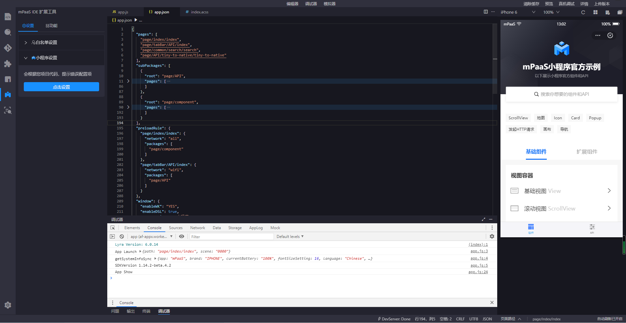The image size is (626, 323).
Task: Open the Git source control sidebar icon
Action: point(8,48)
